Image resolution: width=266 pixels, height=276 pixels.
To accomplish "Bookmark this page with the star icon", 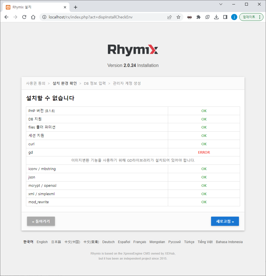I will pyautogui.click(x=178, y=17).
